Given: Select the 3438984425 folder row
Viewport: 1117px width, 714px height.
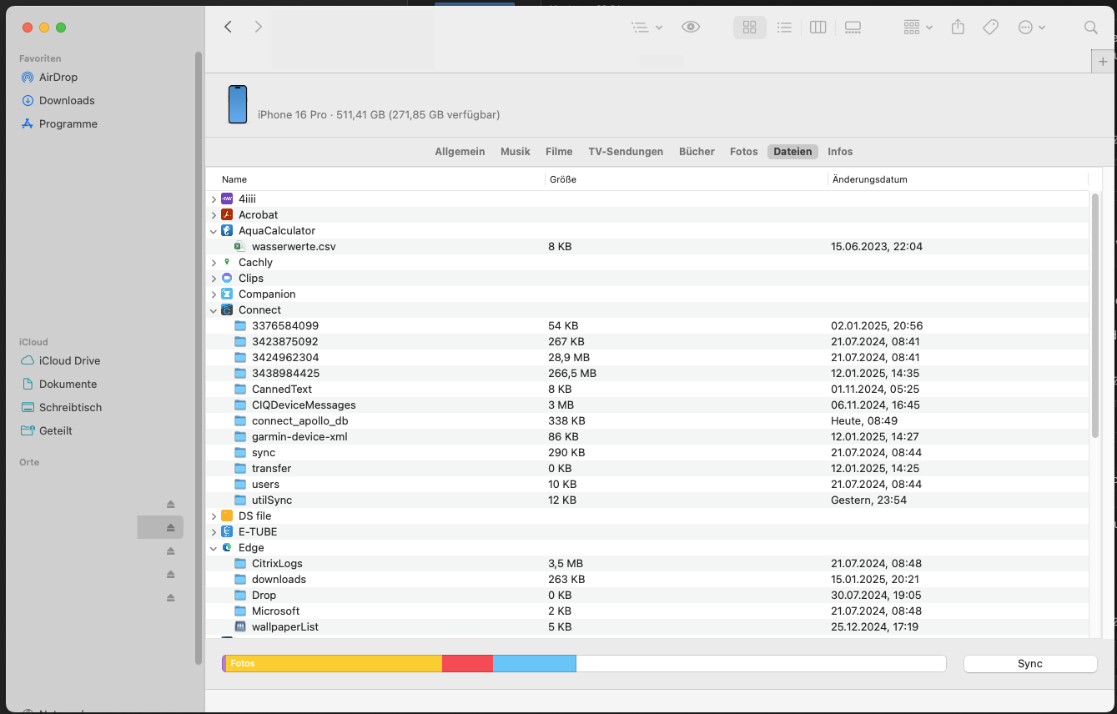Looking at the screenshot, I should pyautogui.click(x=647, y=373).
